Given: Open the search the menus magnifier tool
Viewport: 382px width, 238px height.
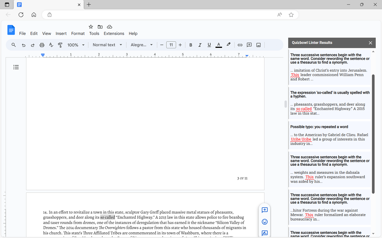Looking at the screenshot, I should pos(14,45).
